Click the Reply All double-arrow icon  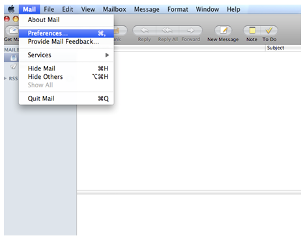[x=167, y=31]
